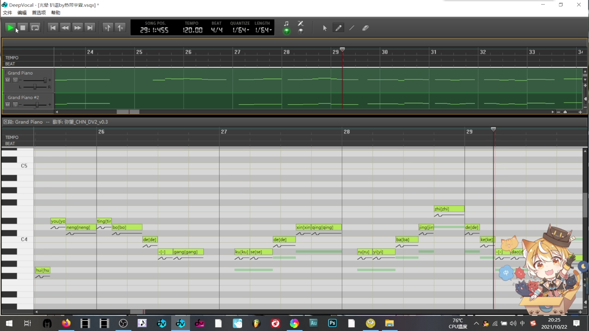Image resolution: width=589 pixels, height=331 pixels.
Task: Solo the Grand Piano #2 track
Action: [15, 105]
